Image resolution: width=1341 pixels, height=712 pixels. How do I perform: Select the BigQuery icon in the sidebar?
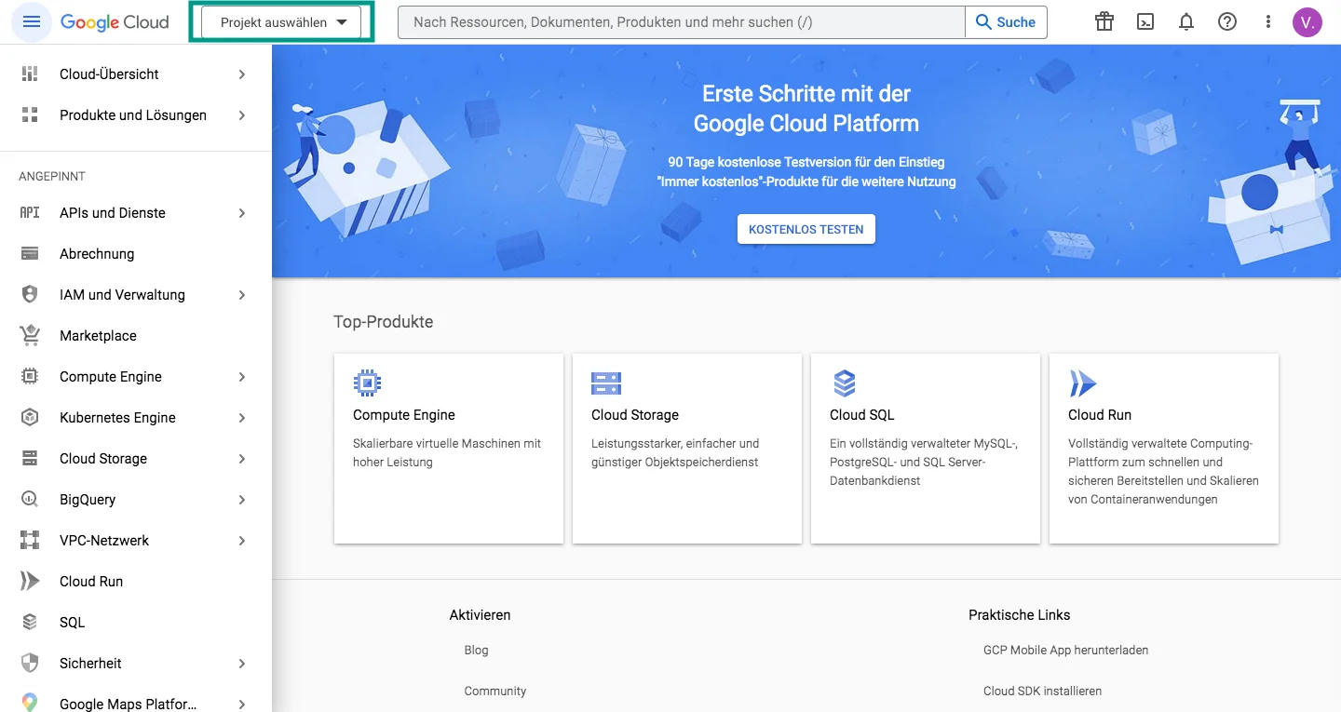[29, 499]
